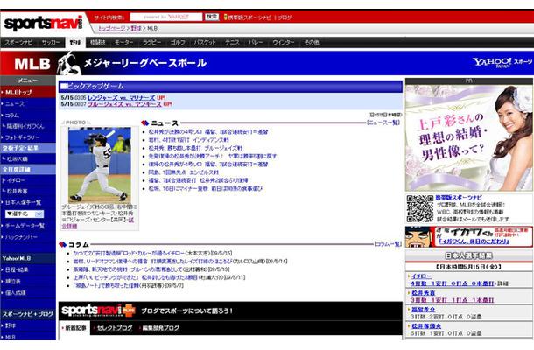
Task: Open first news headline in ニュース list
Action: (x=208, y=132)
